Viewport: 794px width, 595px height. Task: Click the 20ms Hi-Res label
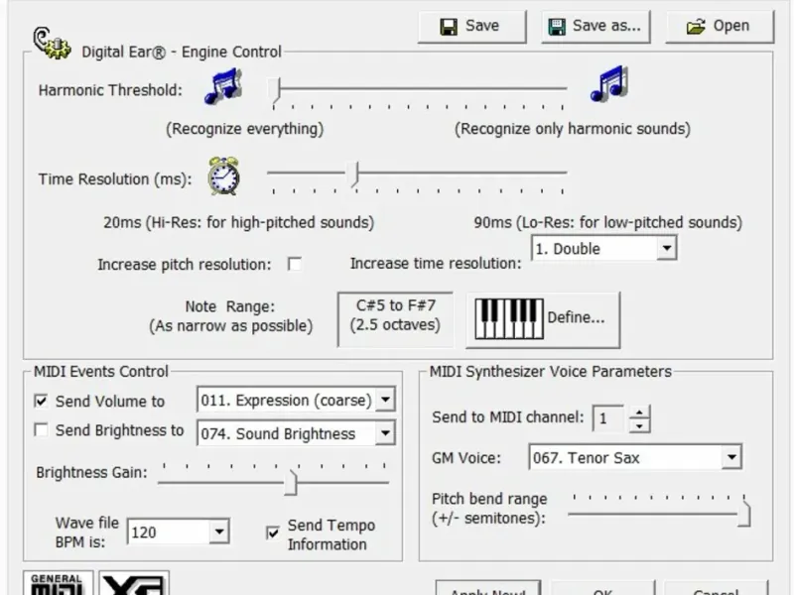point(238,222)
